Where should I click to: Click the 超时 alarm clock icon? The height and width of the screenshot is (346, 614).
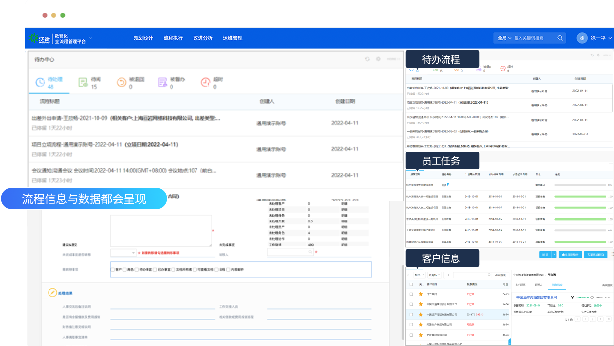206,83
